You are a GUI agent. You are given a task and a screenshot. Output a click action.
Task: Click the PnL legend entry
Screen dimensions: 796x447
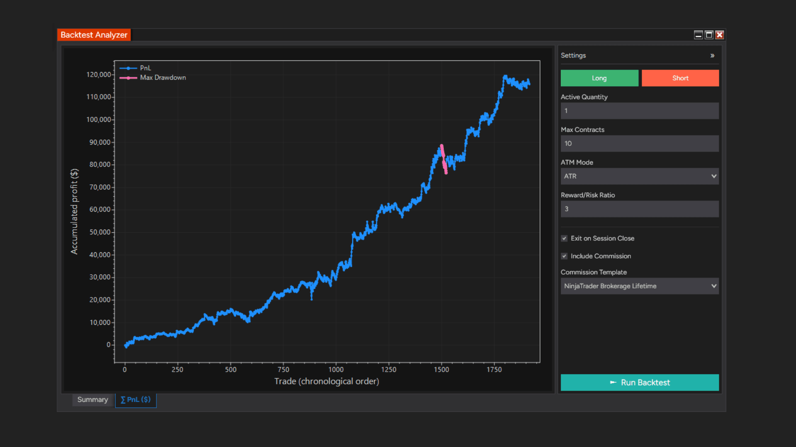[x=136, y=68]
